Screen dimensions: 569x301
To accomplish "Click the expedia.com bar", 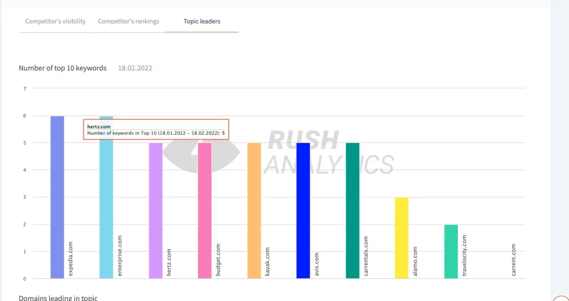I will [x=57, y=197].
